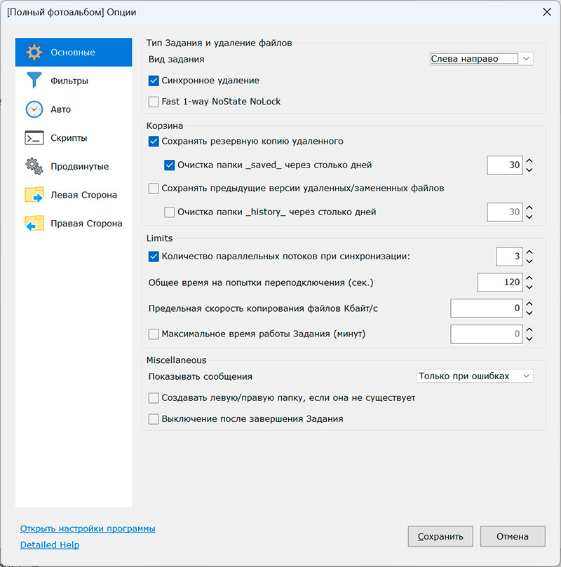Viewport: 561px width, 567px height.
Task: Increase the parallel threads count stepper
Action: click(529, 252)
